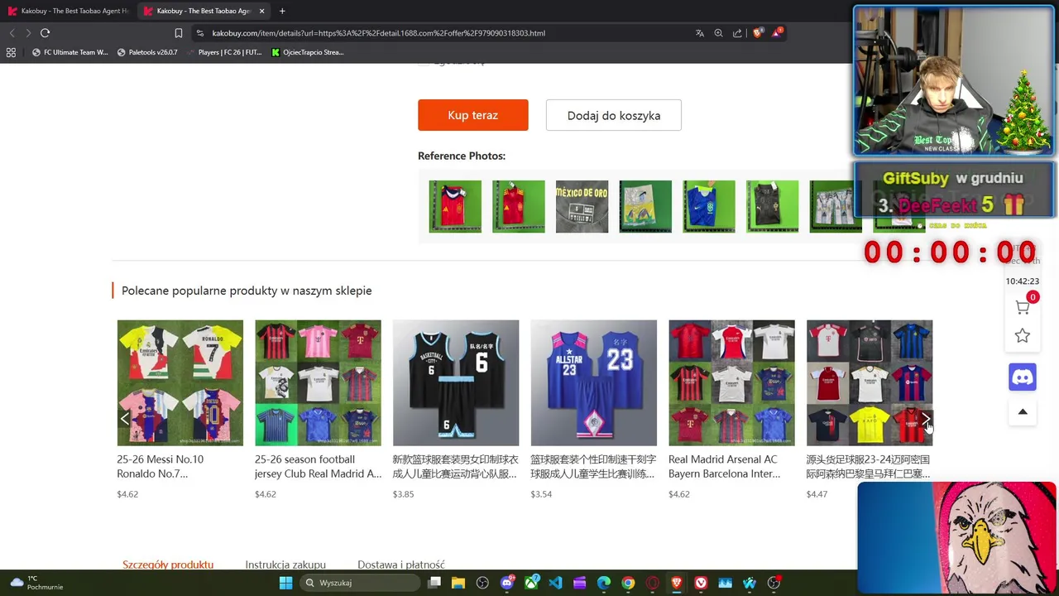This screenshot has height=596, width=1059.
Task: Open FC Ultimate Team bookmark
Action: [69, 52]
